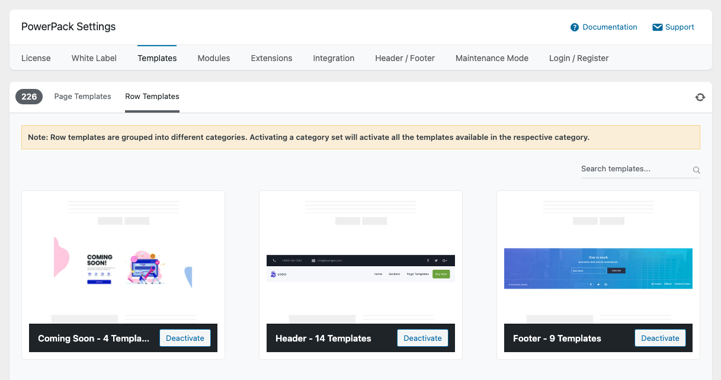
Task: Switch to Page Templates sub-tab
Action: (x=82, y=97)
